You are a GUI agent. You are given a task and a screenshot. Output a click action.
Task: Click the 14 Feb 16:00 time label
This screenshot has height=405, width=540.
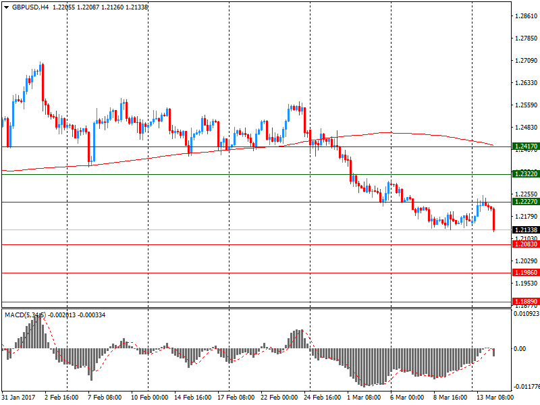(193, 398)
